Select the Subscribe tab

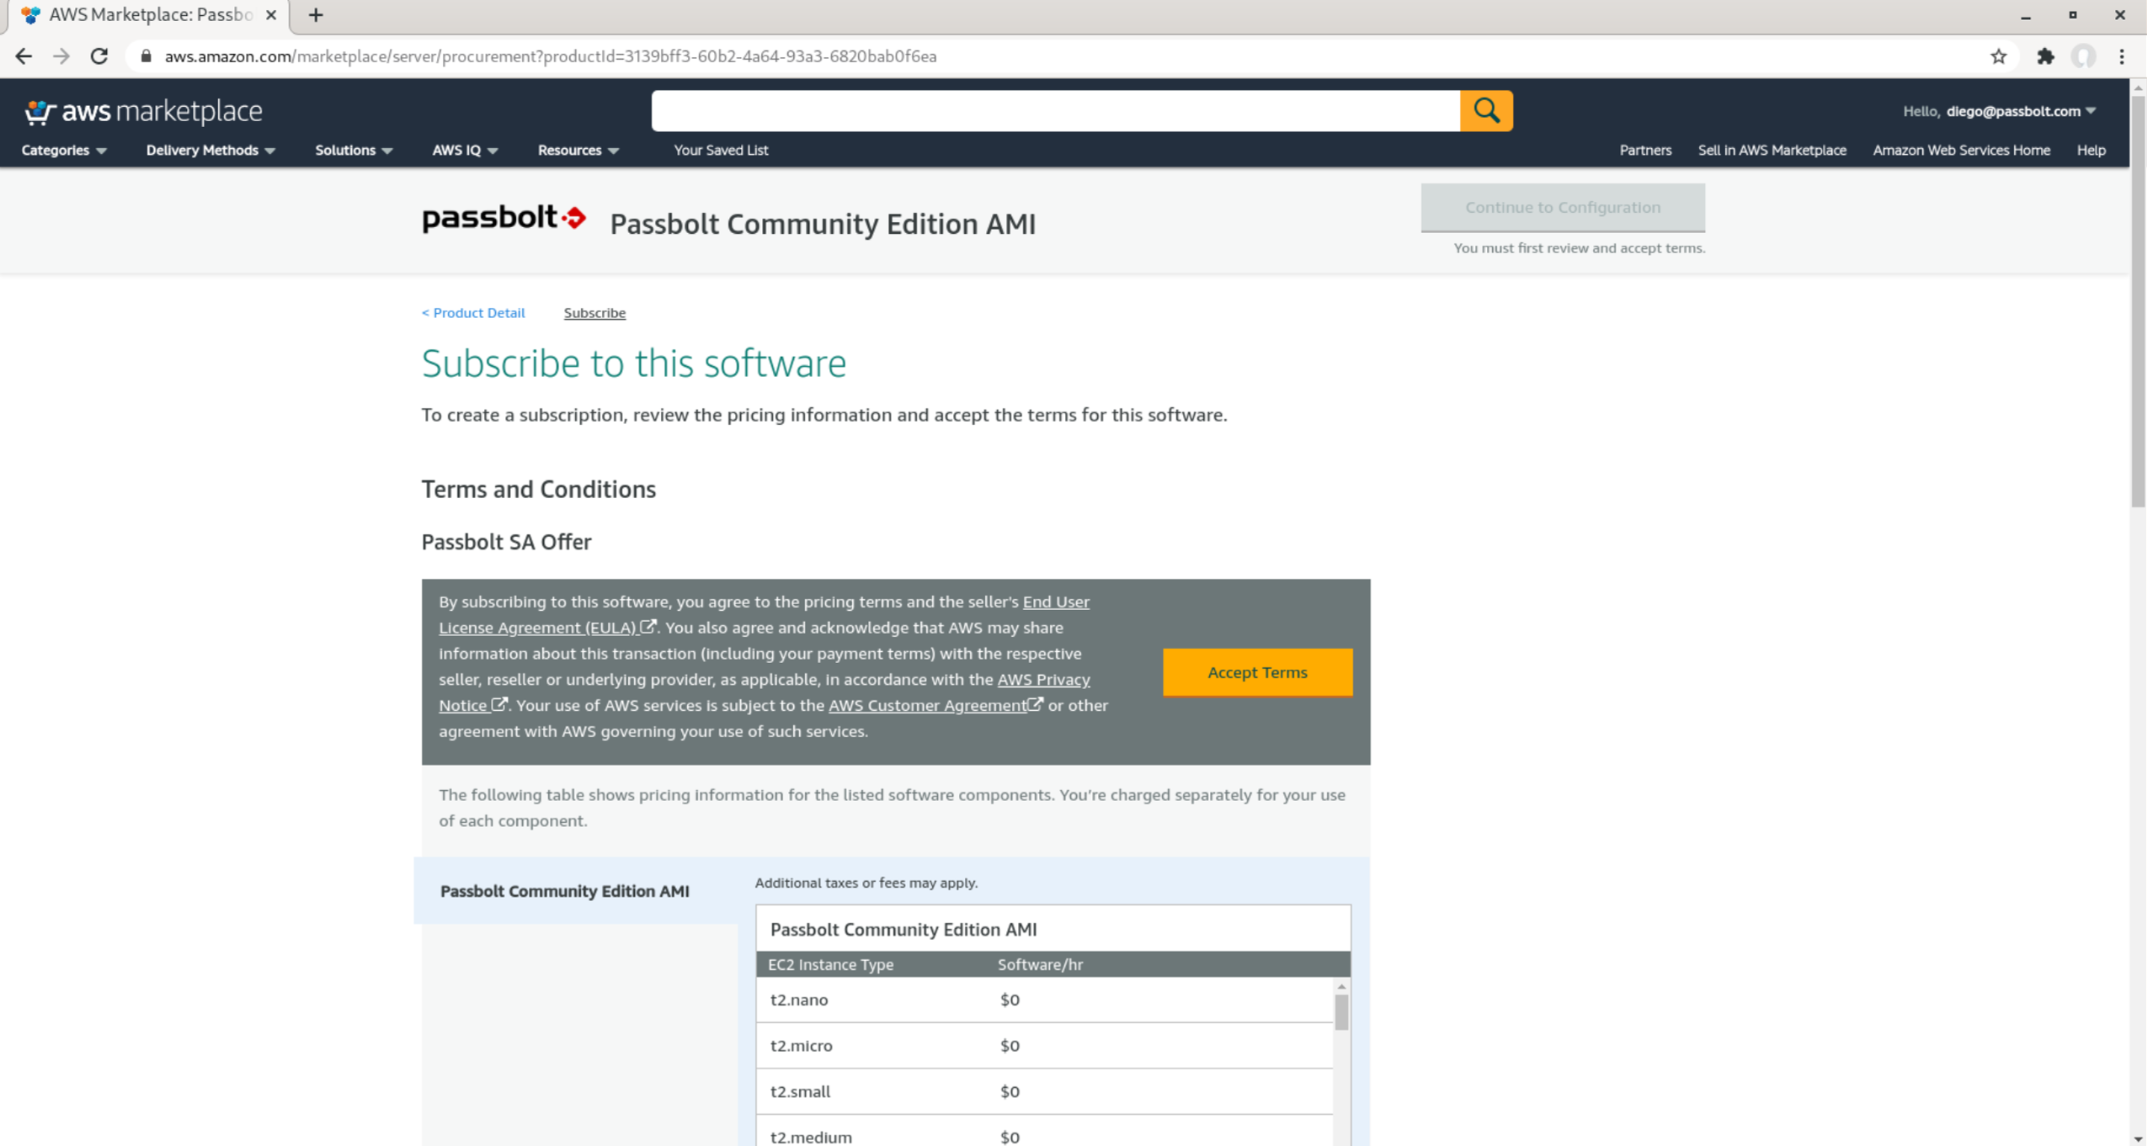click(x=594, y=312)
